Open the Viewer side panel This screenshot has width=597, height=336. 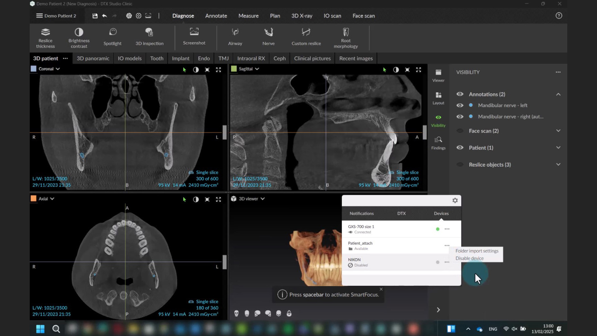(438, 76)
